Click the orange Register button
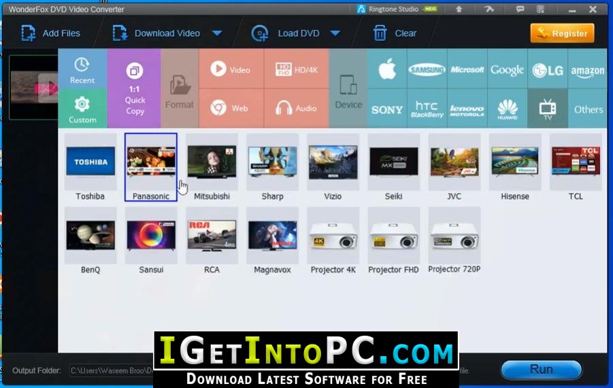 (x=562, y=33)
